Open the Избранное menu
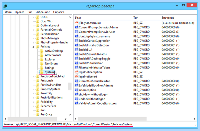Screen dimensions: 200x131 pos(43,12)
